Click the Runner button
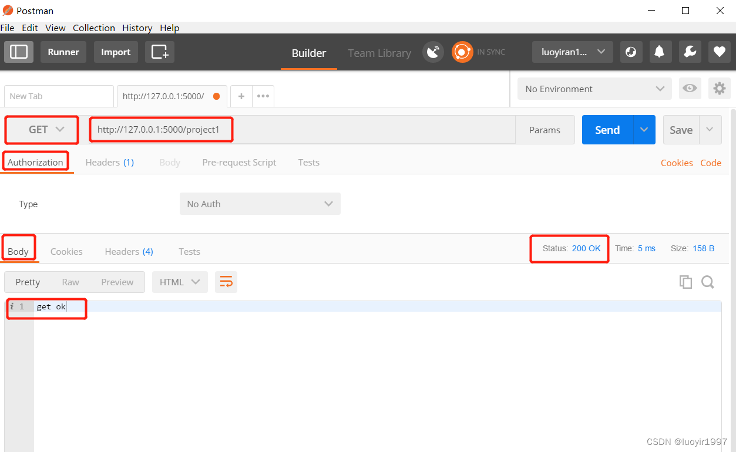Viewport: 736px width, 452px height. [63, 52]
